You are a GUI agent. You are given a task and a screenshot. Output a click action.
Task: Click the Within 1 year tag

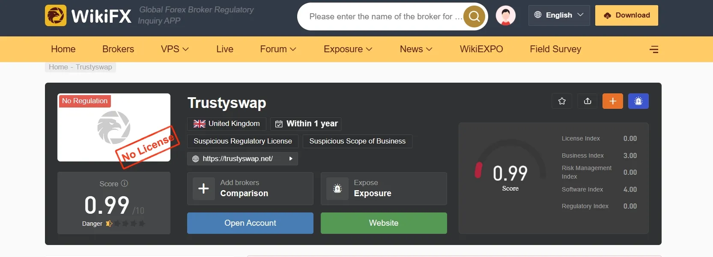[x=306, y=124]
